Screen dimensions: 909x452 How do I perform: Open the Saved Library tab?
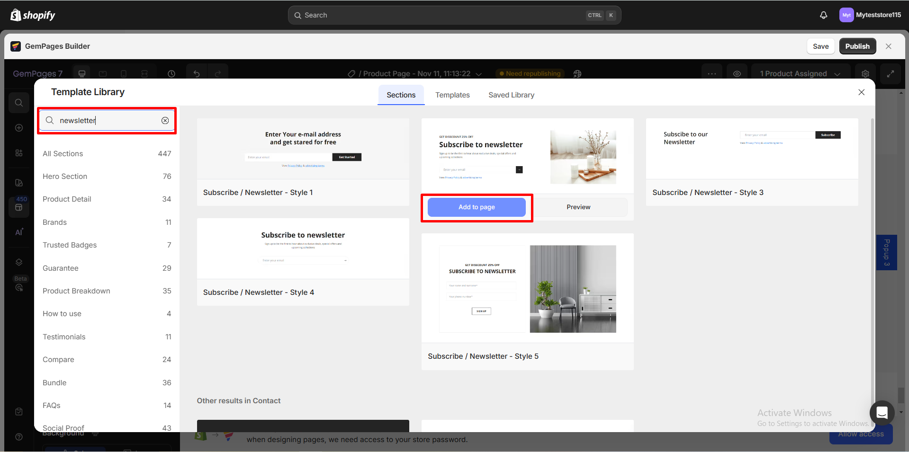coord(511,95)
